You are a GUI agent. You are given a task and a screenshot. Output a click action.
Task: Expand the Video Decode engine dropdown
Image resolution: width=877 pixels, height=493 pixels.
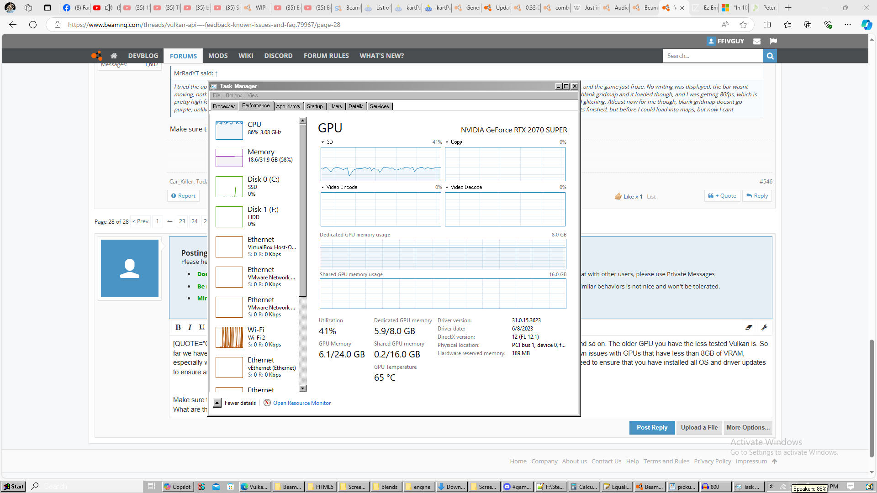pos(447,187)
